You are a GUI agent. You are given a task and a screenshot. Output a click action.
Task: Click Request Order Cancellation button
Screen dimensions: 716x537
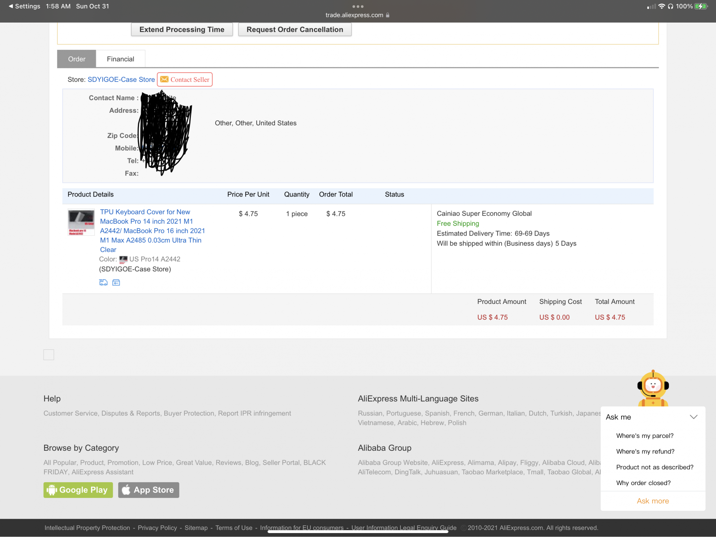[x=295, y=30]
